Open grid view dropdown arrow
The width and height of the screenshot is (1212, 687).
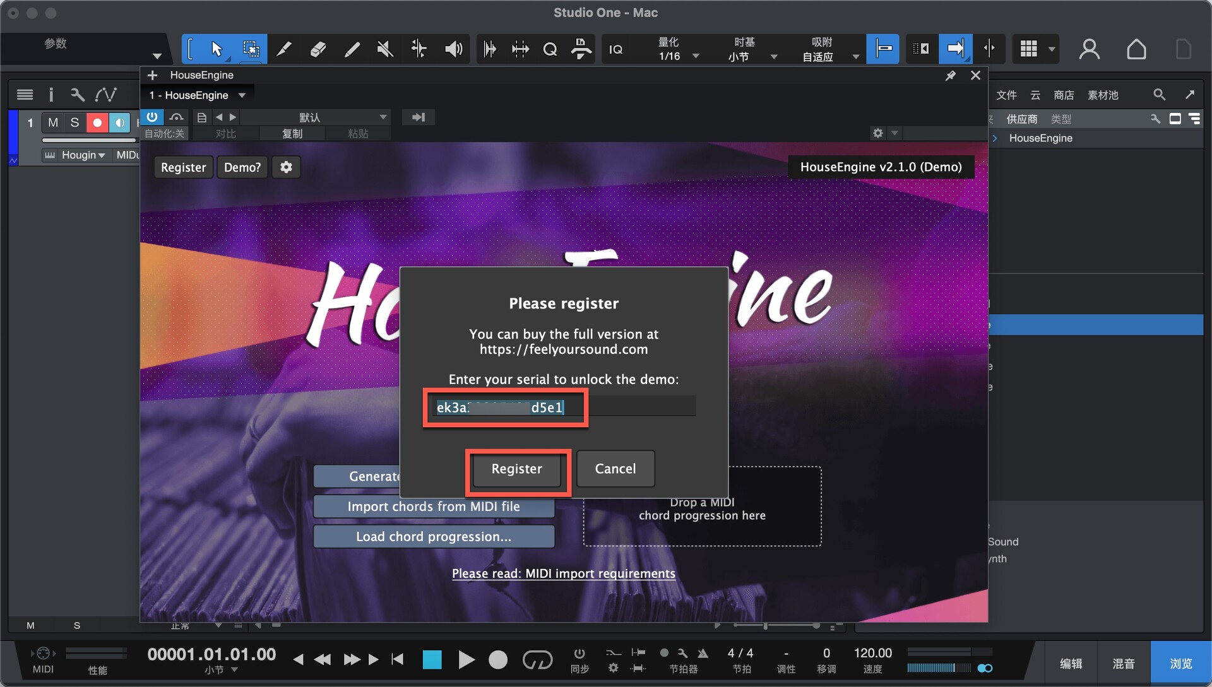tap(1052, 49)
